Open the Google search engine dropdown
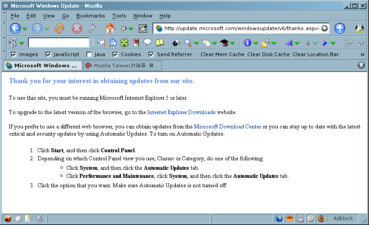The width and height of the screenshot is (369, 225). click(x=21, y=43)
